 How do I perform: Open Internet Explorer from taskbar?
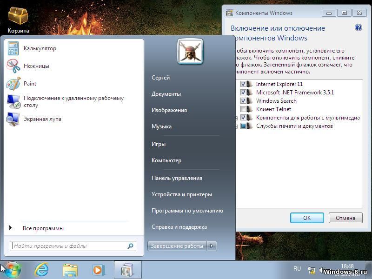[x=41, y=270]
